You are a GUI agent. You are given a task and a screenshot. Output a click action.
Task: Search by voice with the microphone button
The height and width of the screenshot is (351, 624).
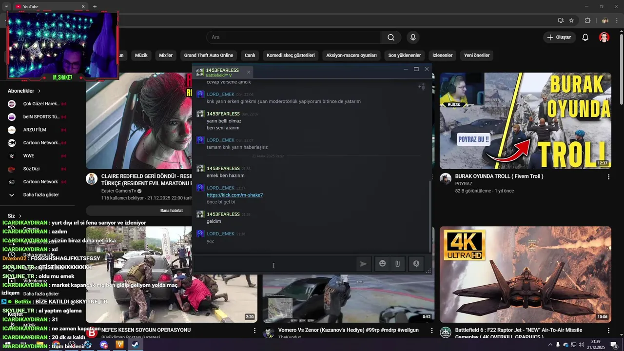coord(413,38)
